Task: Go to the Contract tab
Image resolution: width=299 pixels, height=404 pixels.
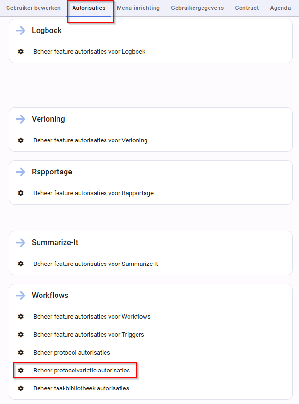Action: click(247, 8)
